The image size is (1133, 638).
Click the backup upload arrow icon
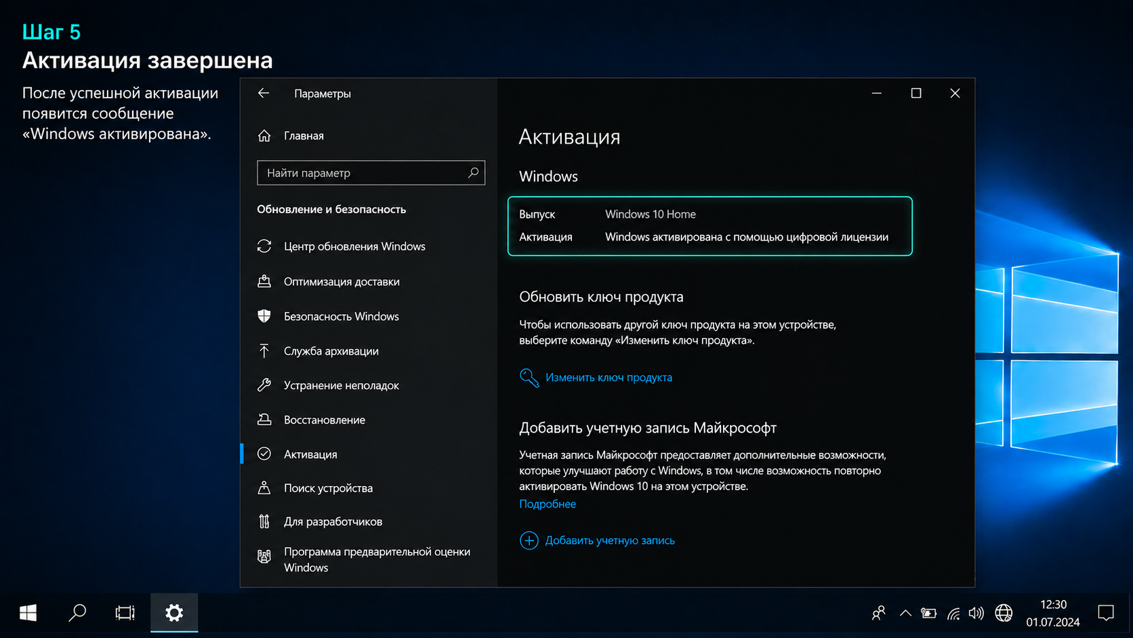tap(264, 351)
